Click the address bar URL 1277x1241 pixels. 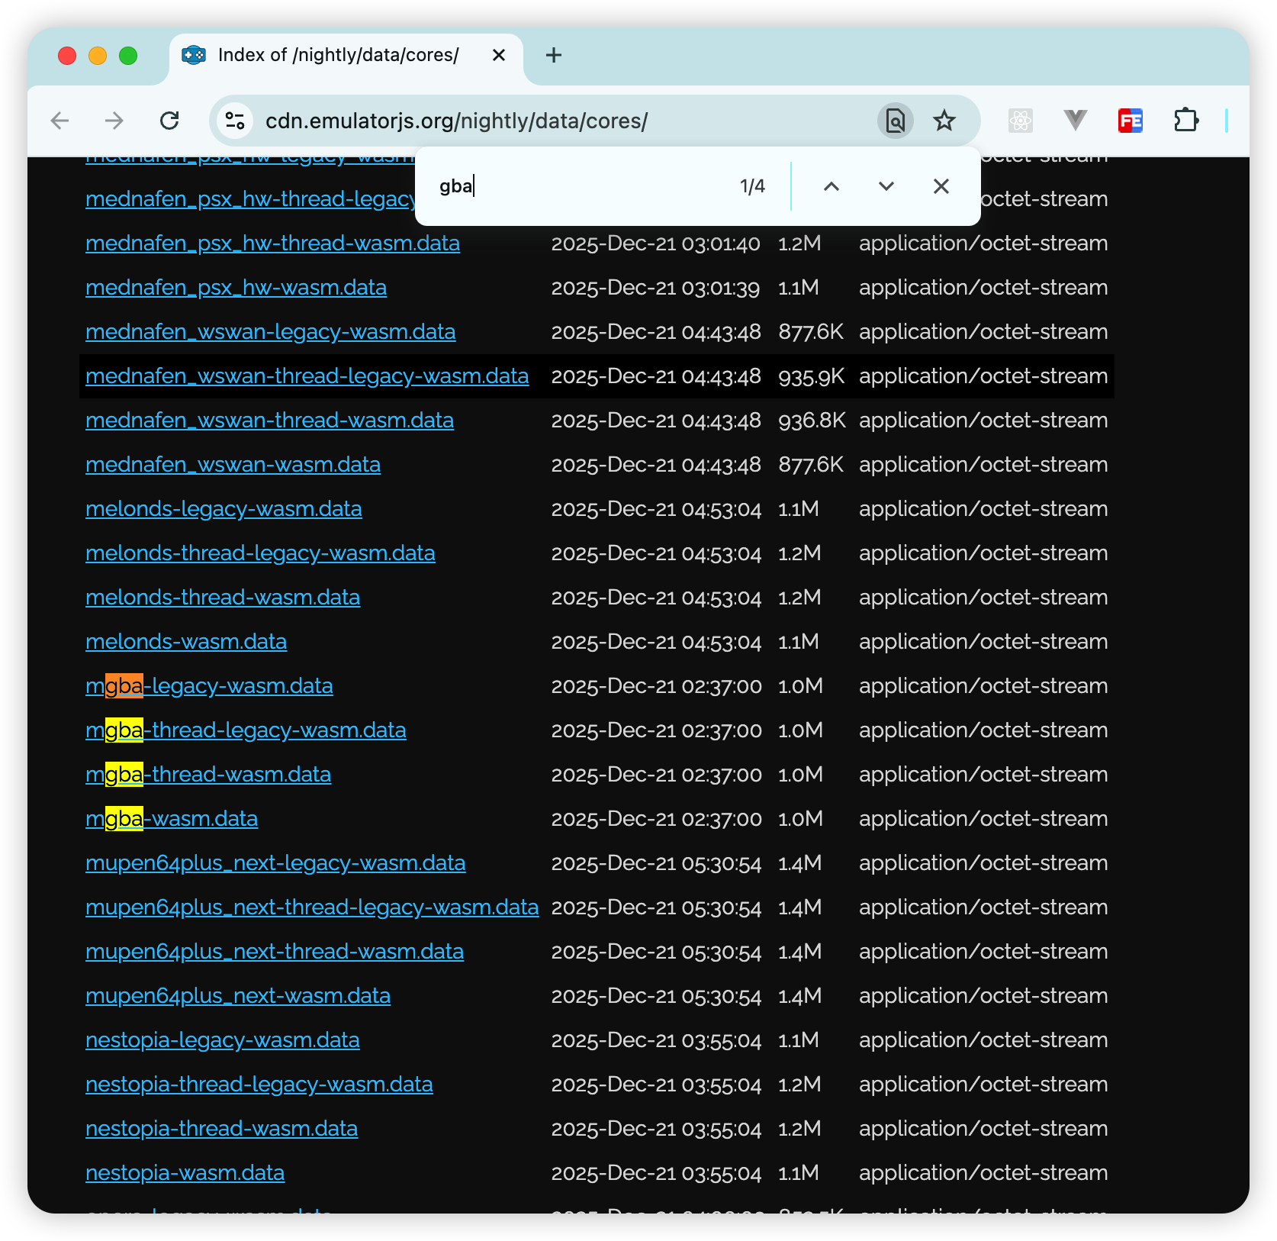(456, 121)
